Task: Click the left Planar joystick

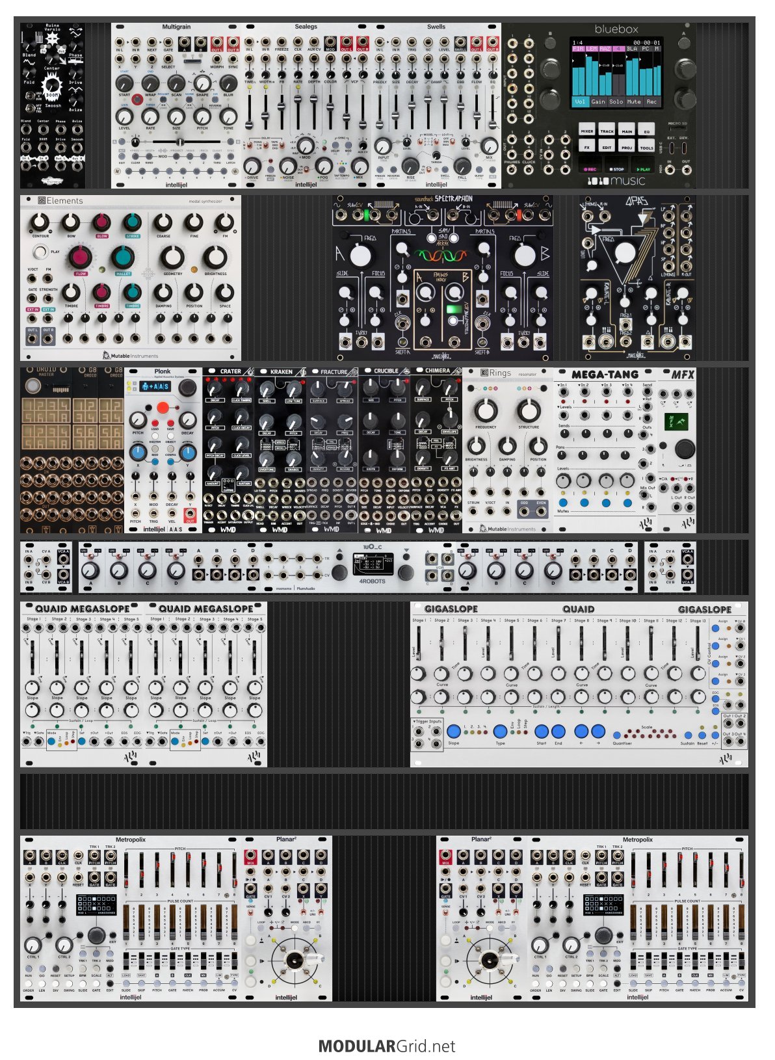Action: tap(295, 960)
